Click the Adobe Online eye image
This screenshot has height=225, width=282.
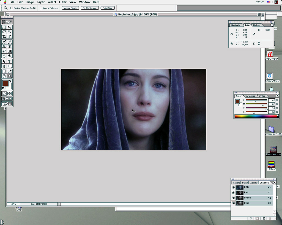[x=7, y=22]
